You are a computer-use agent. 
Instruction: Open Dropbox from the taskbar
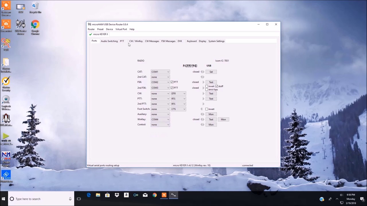click(117, 195)
